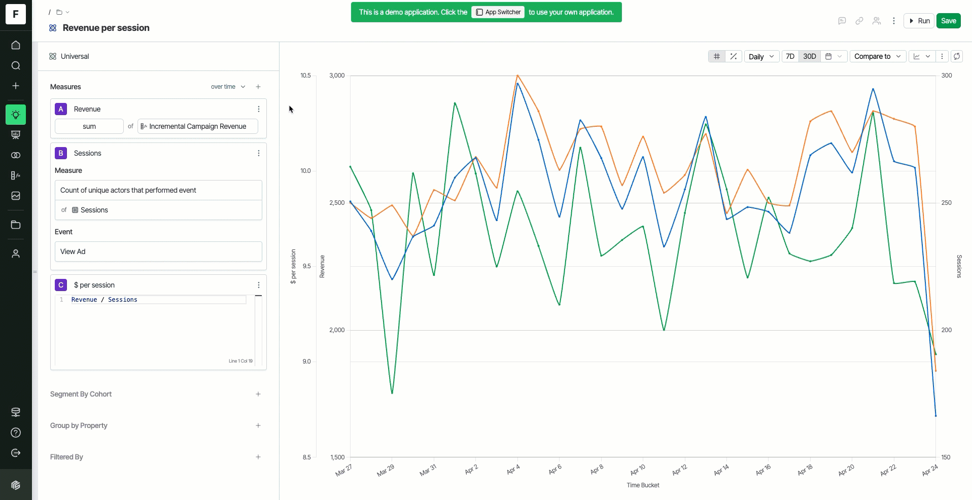Screen dimensions: 972x500
Task: Open $ per session options menu
Action: pyautogui.click(x=259, y=285)
